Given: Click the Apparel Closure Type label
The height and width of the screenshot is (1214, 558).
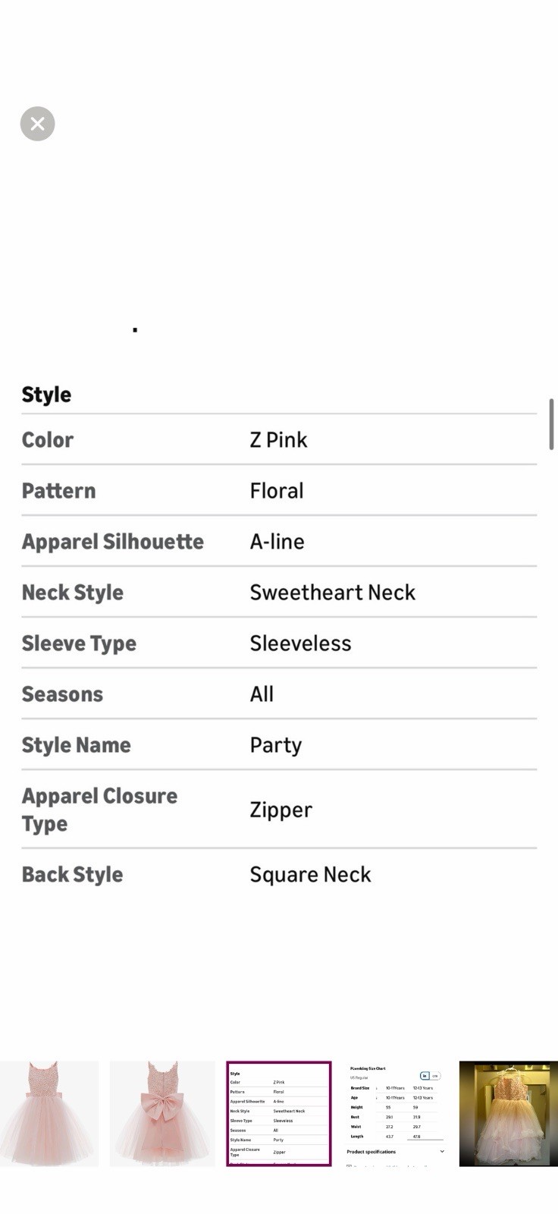Looking at the screenshot, I should click(x=99, y=810).
